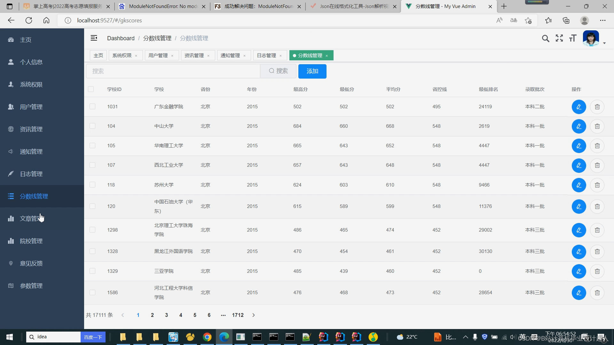Check the select-all checkbox in table header
The image size is (614, 345).
pos(91,89)
